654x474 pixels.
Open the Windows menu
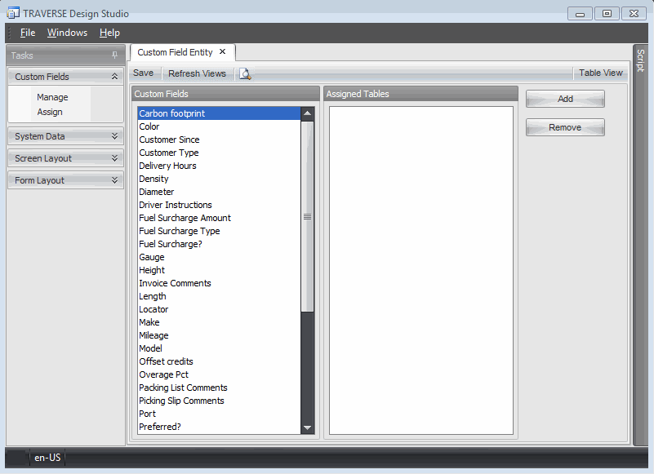point(67,33)
